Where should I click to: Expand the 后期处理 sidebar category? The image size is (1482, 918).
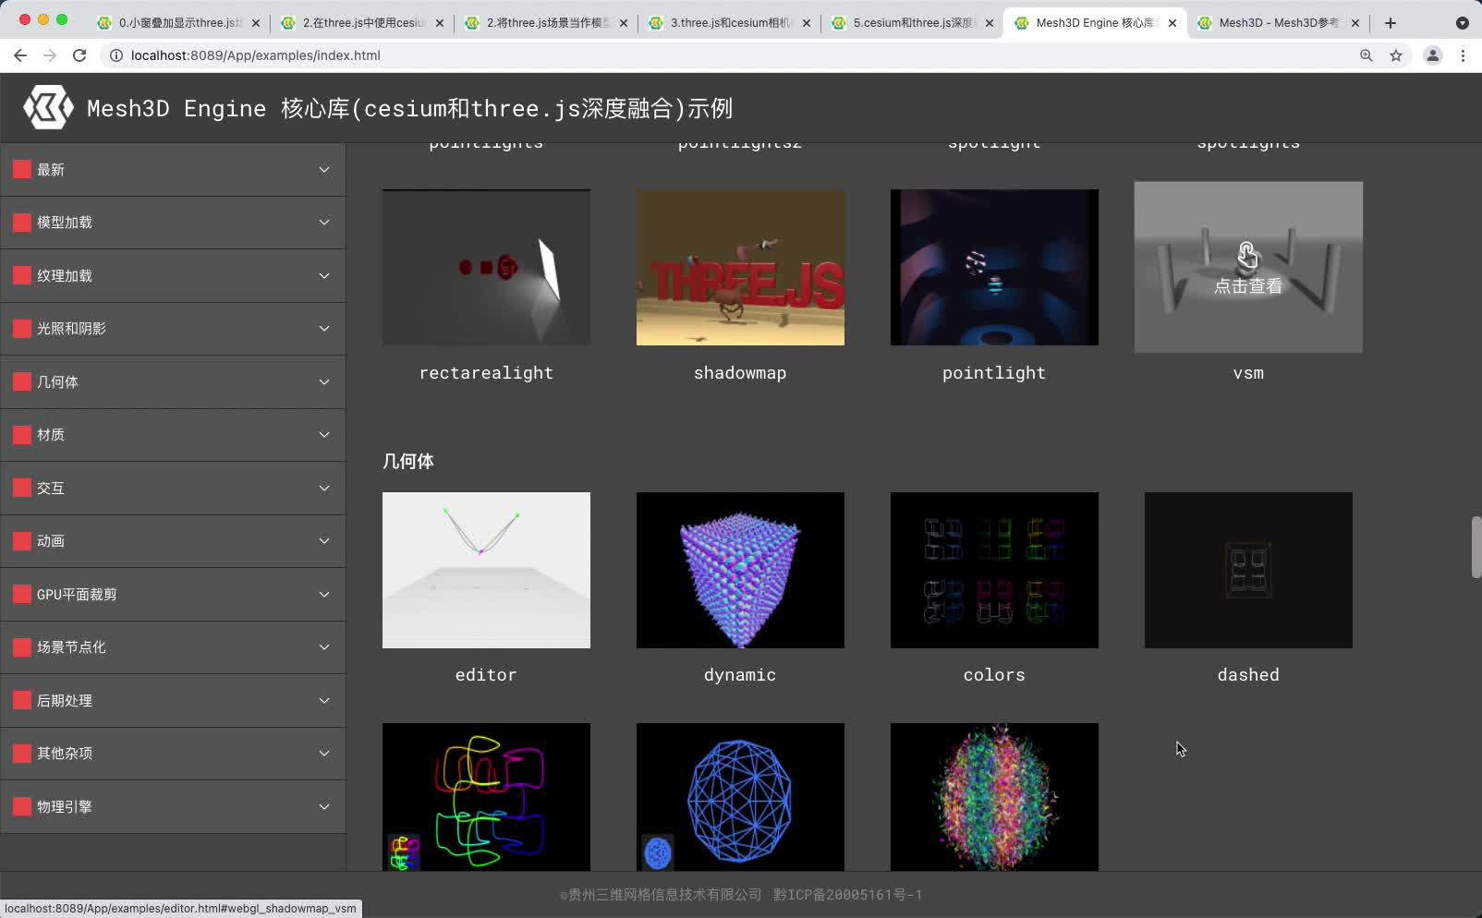322,700
